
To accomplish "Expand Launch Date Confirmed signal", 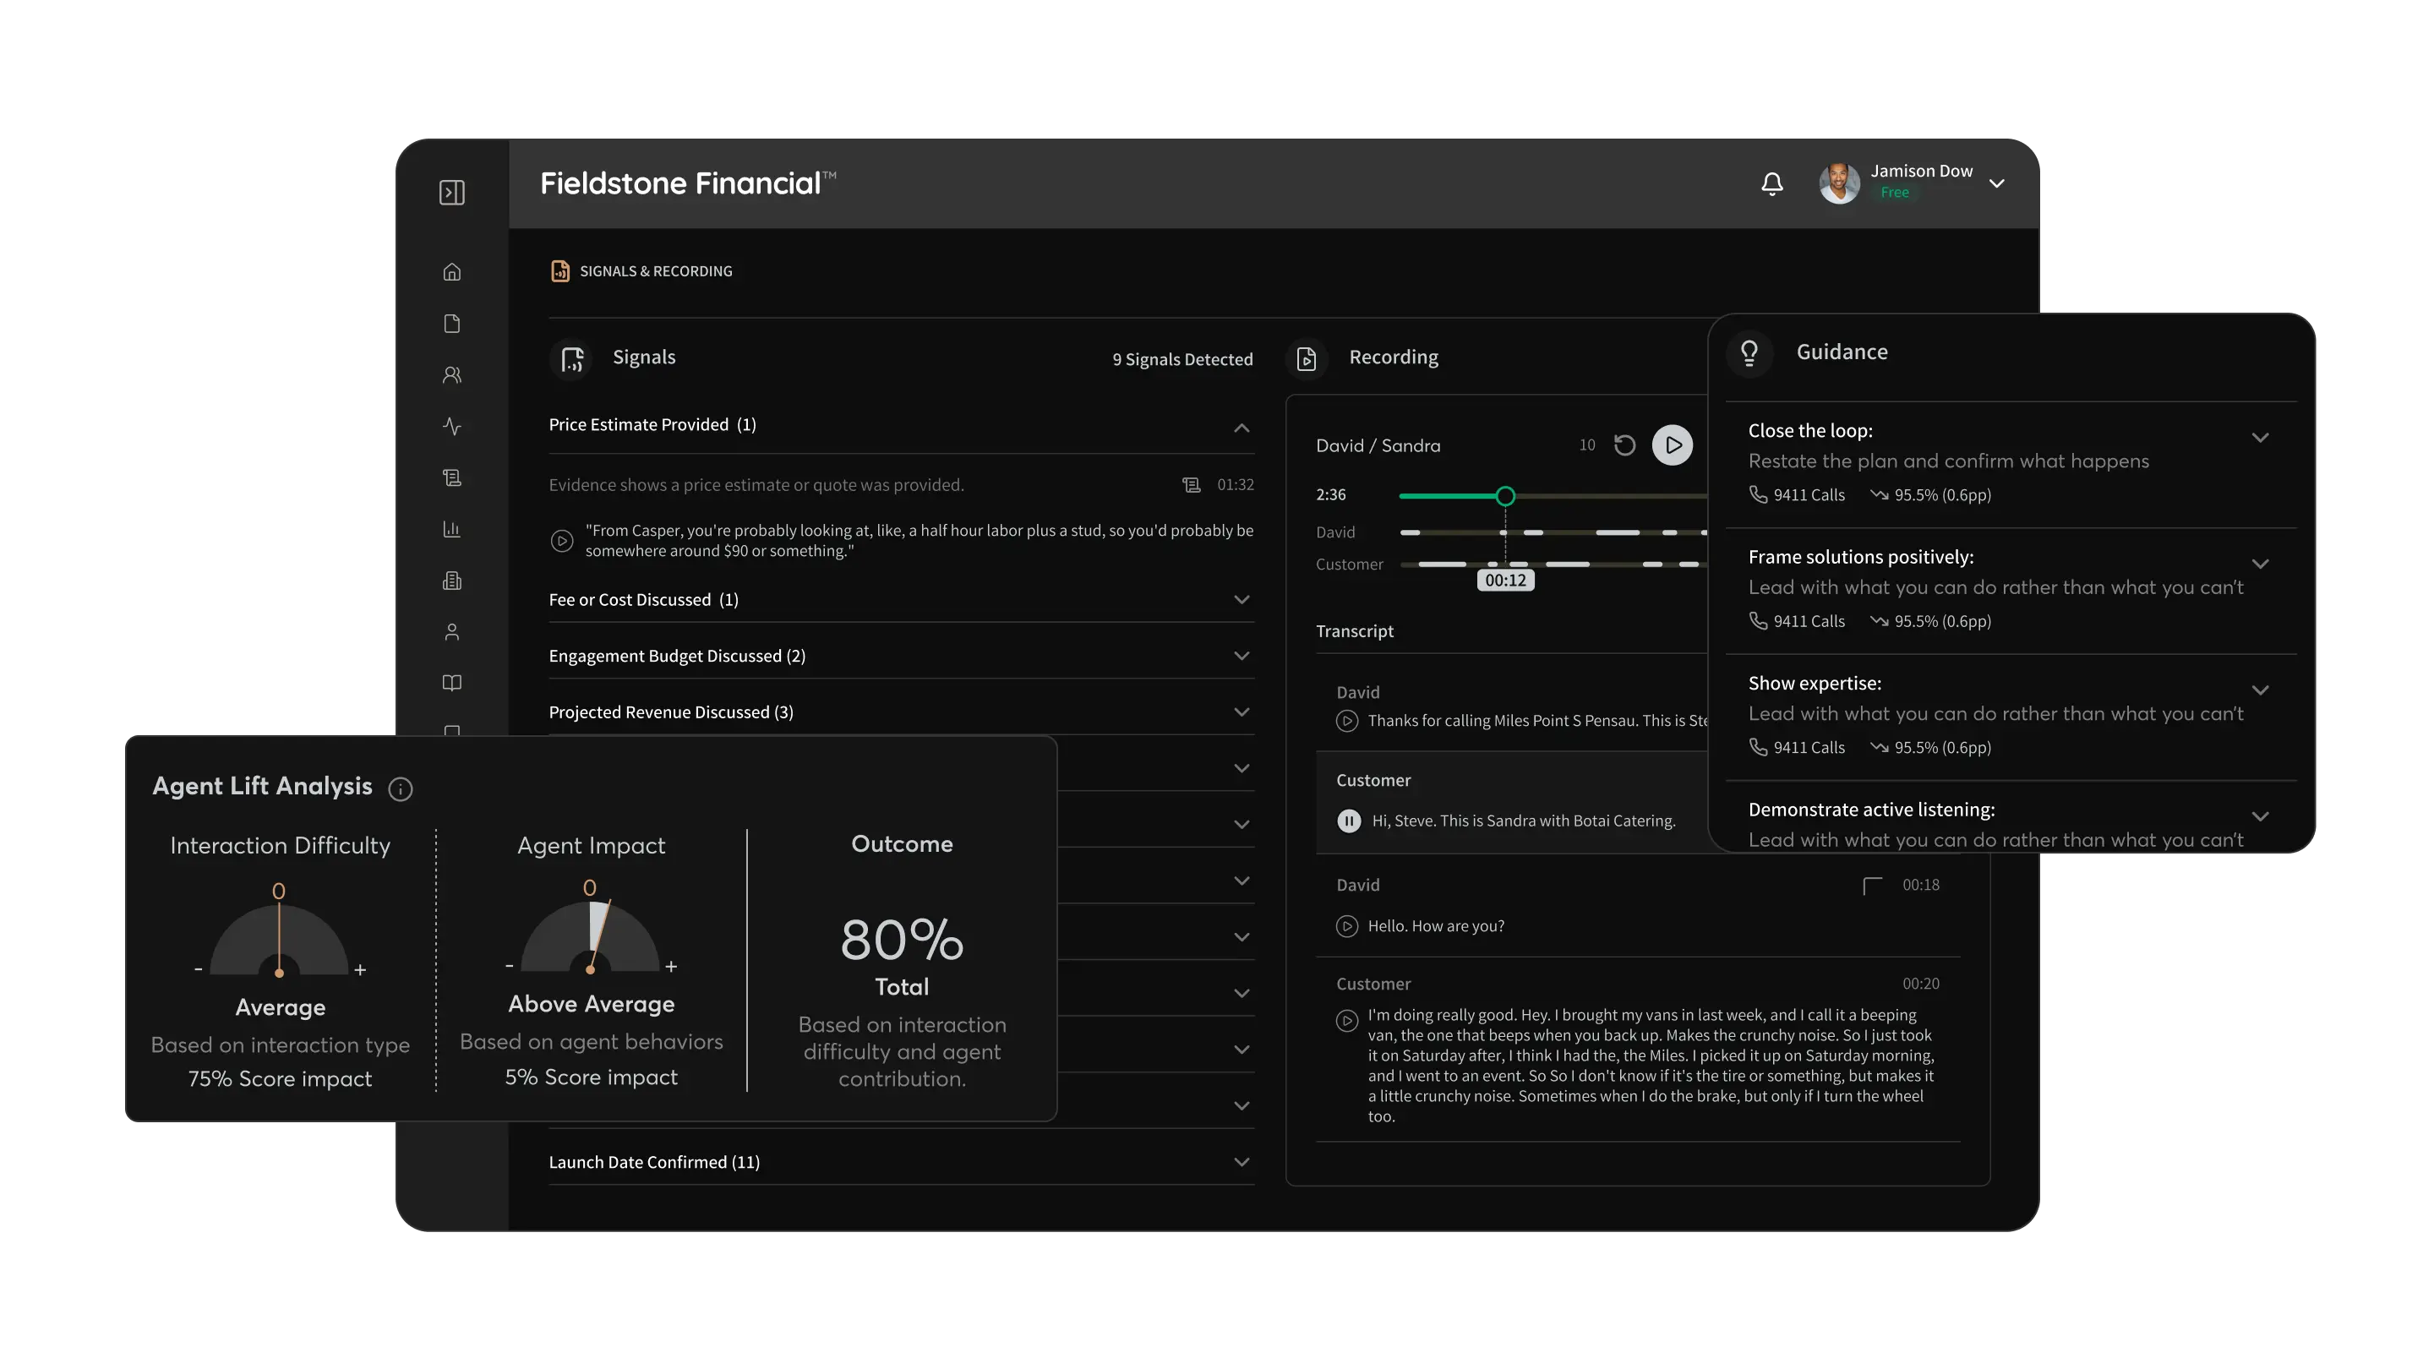I will pos(1242,1162).
